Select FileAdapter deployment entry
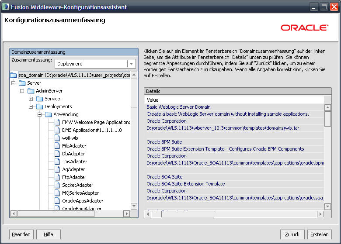Screen dimensions: 341x244 (x=74, y=146)
